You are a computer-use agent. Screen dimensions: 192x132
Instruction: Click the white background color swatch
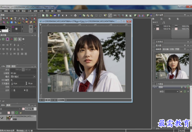(x=6, y=31)
